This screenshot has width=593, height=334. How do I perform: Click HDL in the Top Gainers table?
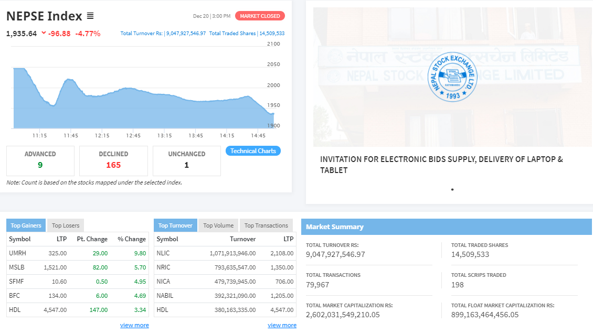click(x=15, y=310)
